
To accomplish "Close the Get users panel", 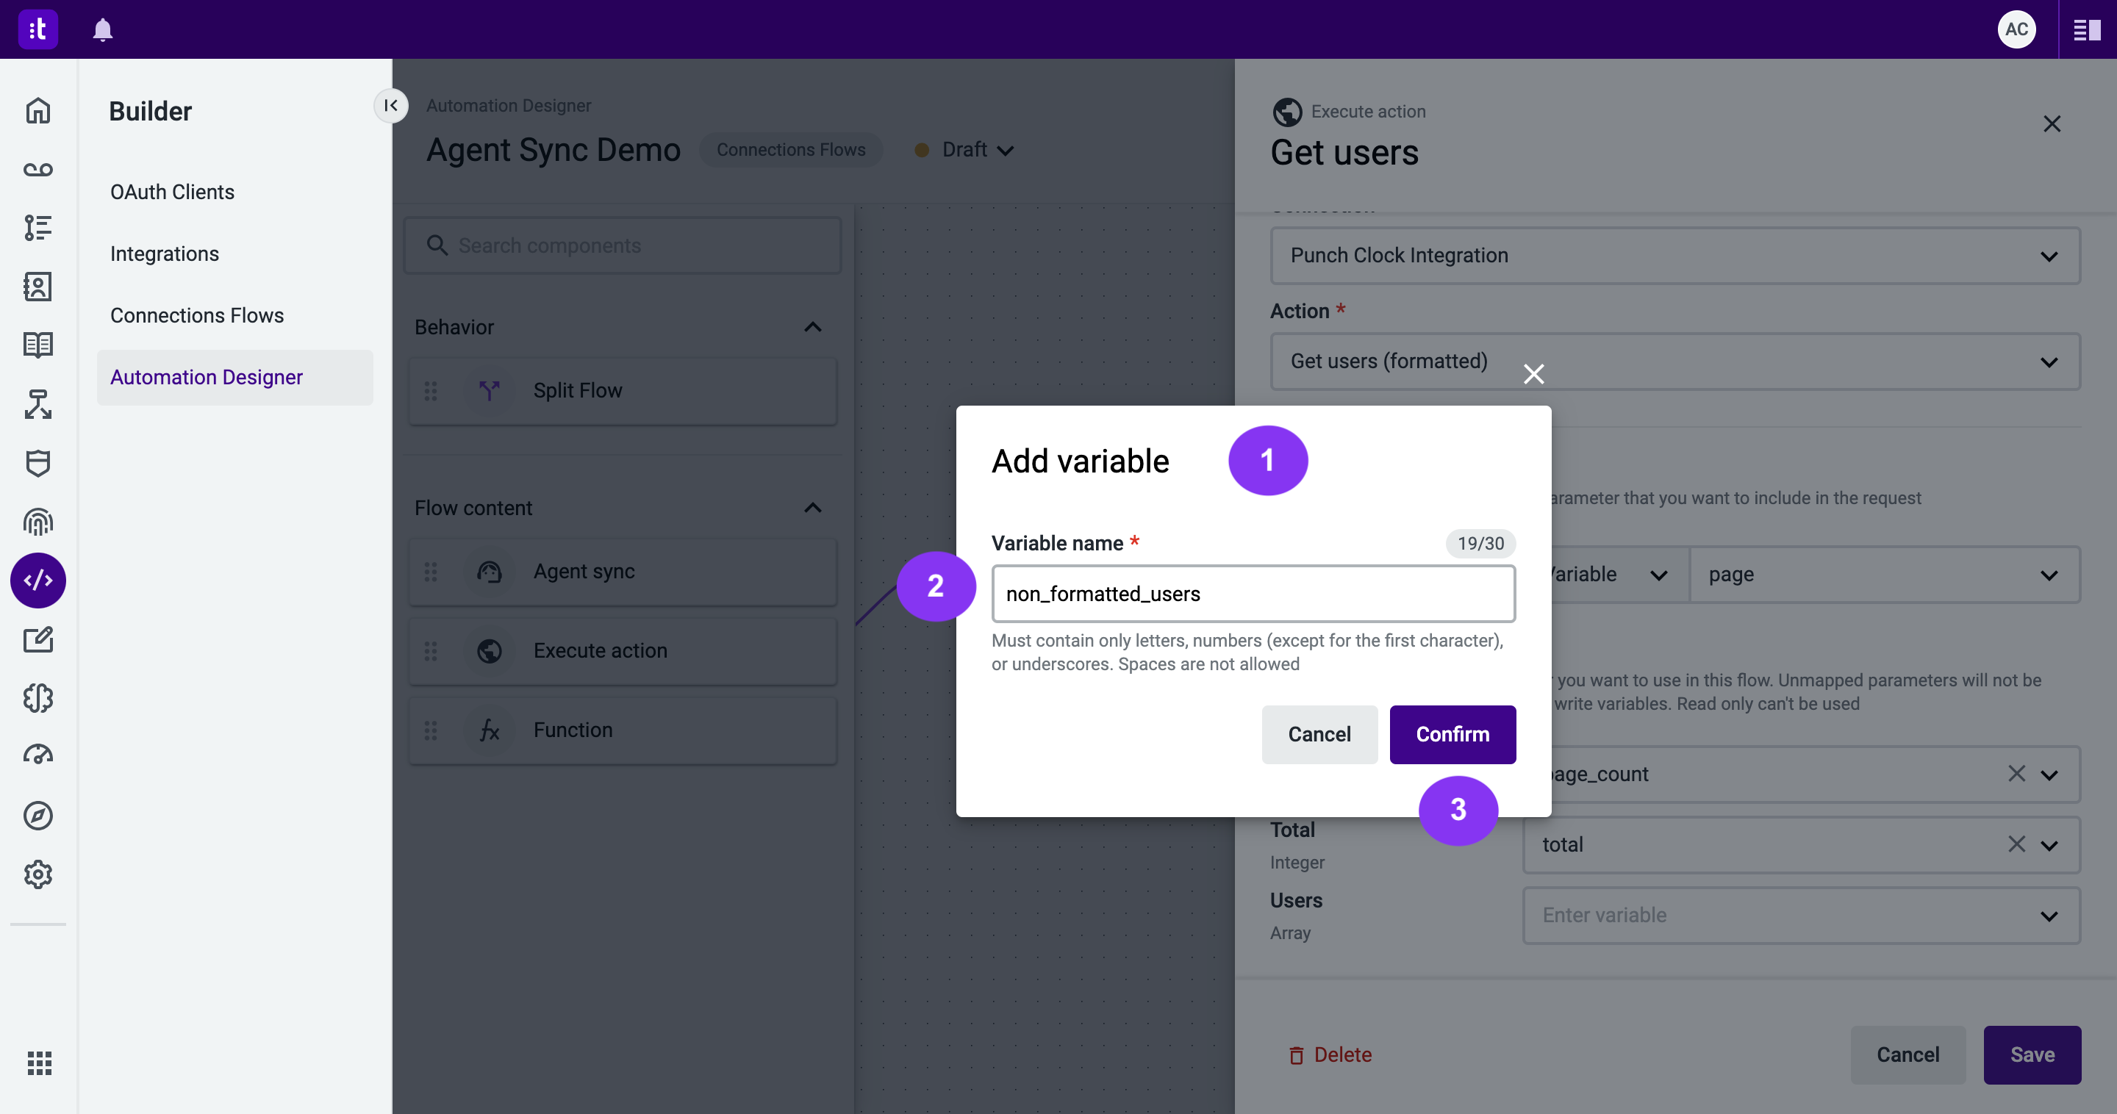I will tap(2052, 124).
